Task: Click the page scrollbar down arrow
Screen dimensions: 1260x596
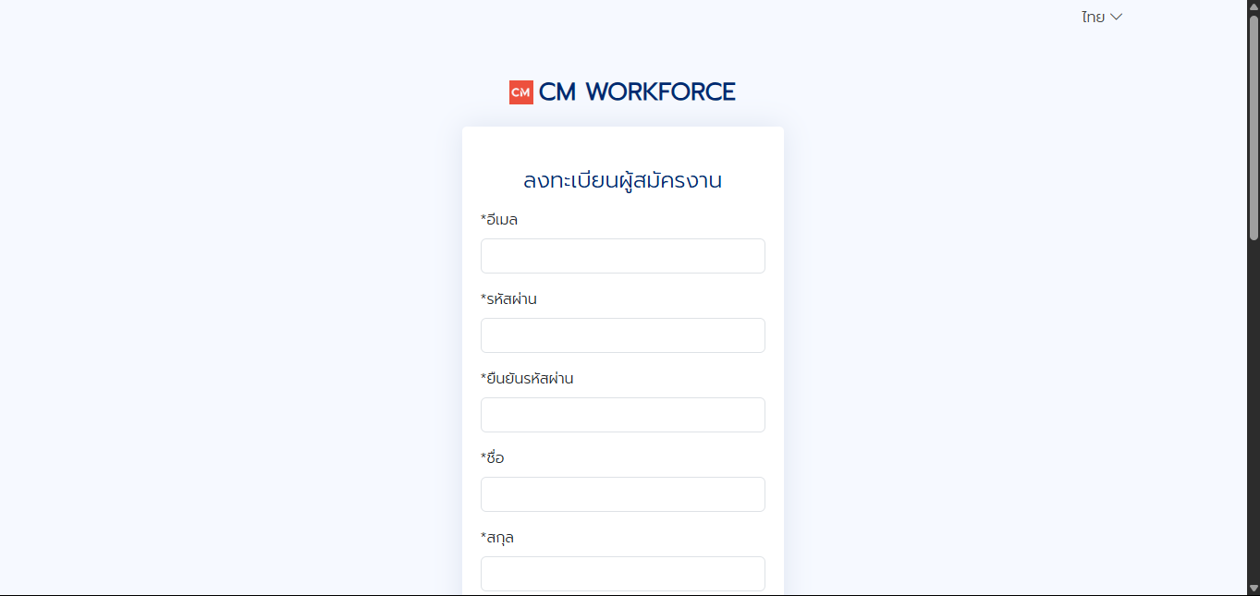Action: point(1254,589)
